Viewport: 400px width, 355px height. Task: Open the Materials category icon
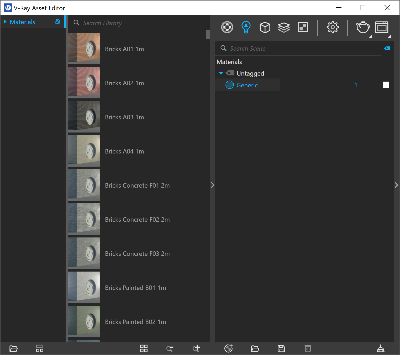(227, 27)
